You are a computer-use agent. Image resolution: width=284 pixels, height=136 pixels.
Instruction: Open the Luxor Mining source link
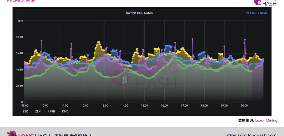[x=266, y=121]
